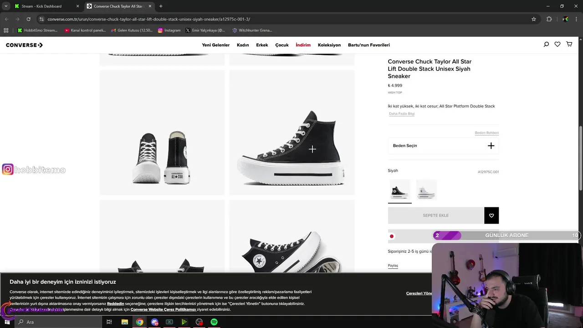Image resolution: width=583 pixels, height=328 pixels.
Task: Click the Converse logo
Action: tap(24, 45)
